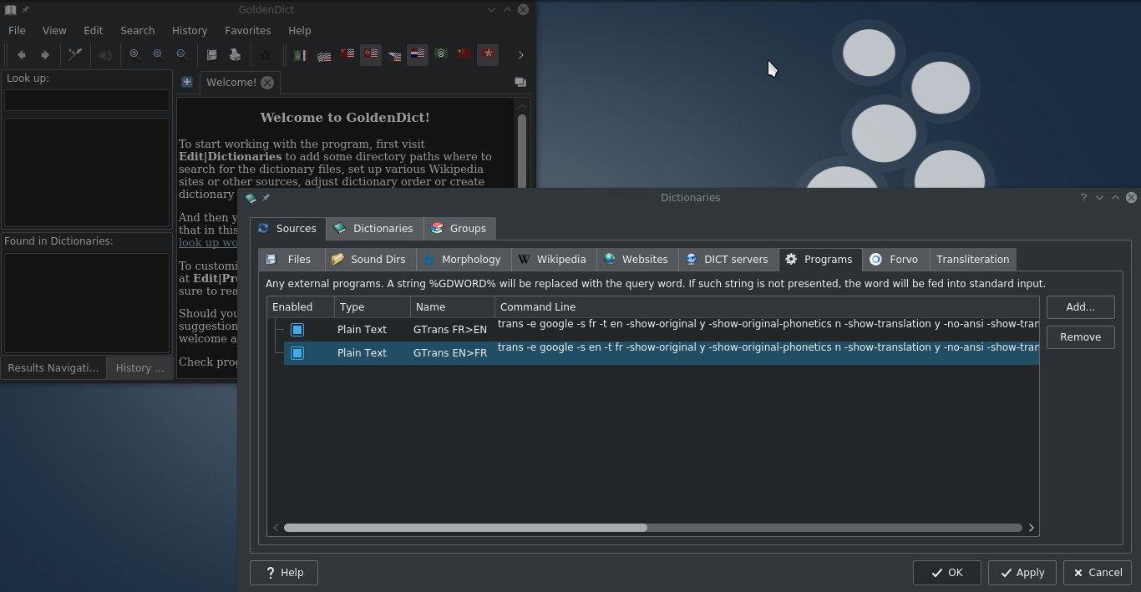
Task: Click the pronounce word speaker icon
Action: pos(104,55)
